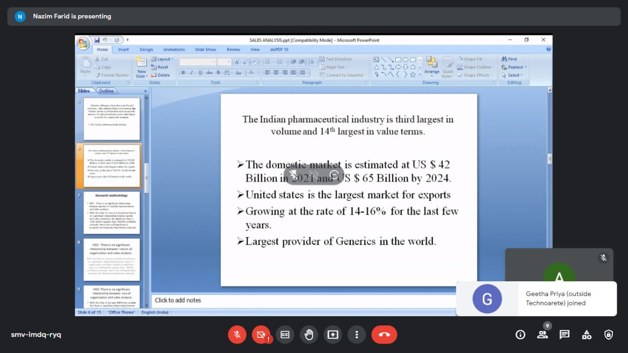
Task: Select the Oval shape in shapes gallery
Action: [x=406, y=59]
